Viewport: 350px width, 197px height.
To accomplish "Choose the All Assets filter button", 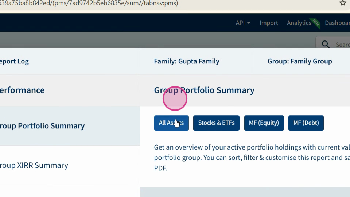I will (x=171, y=123).
